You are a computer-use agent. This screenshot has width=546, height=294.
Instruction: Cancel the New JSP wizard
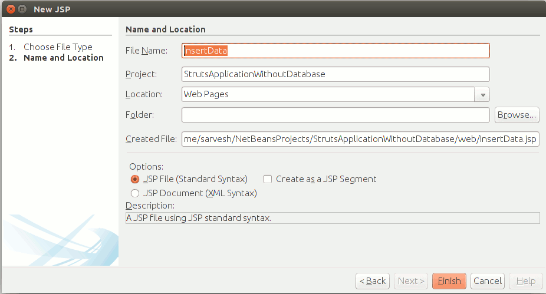(x=488, y=281)
